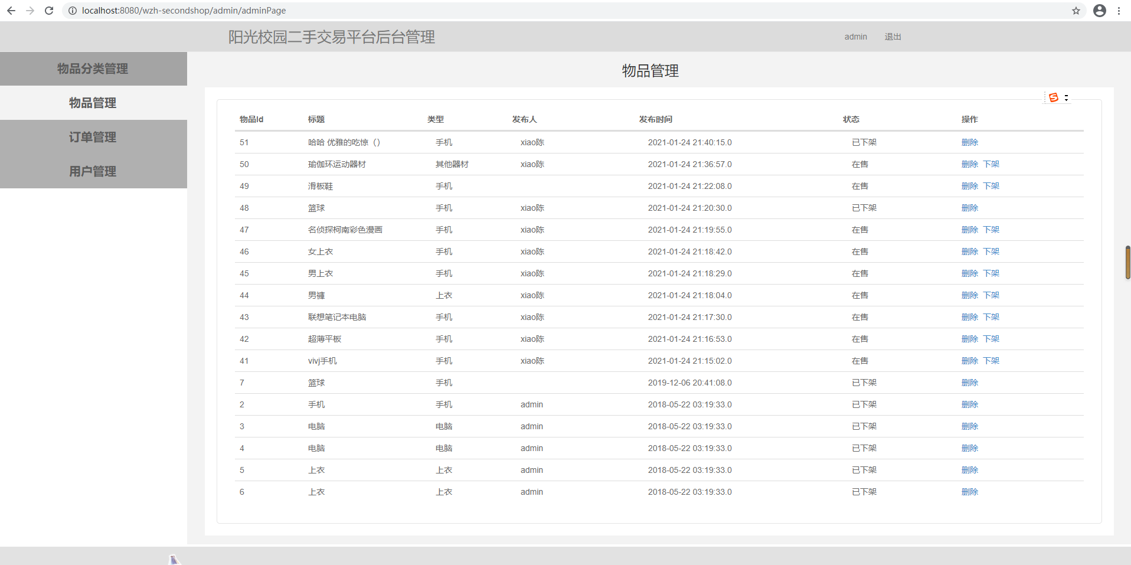Select 物品管理 in the sidebar
Viewport: 1131px width, 565px height.
coord(93,103)
